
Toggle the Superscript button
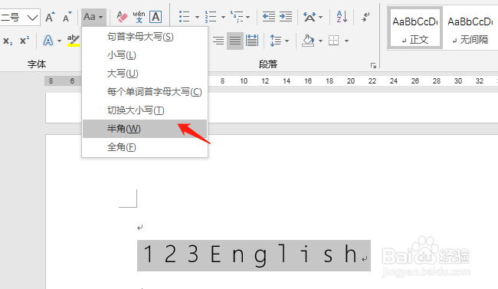click(25, 41)
